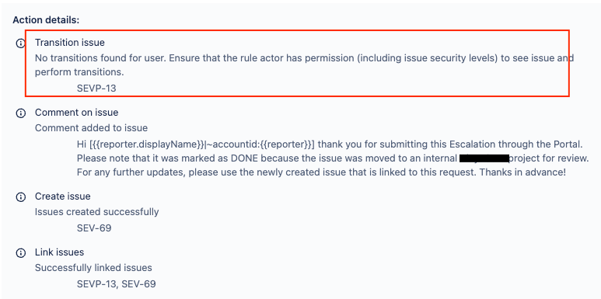Image resolution: width=601 pixels, height=299 pixels.
Task: Click the Successfully linked issues status text
Action: click(93, 268)
